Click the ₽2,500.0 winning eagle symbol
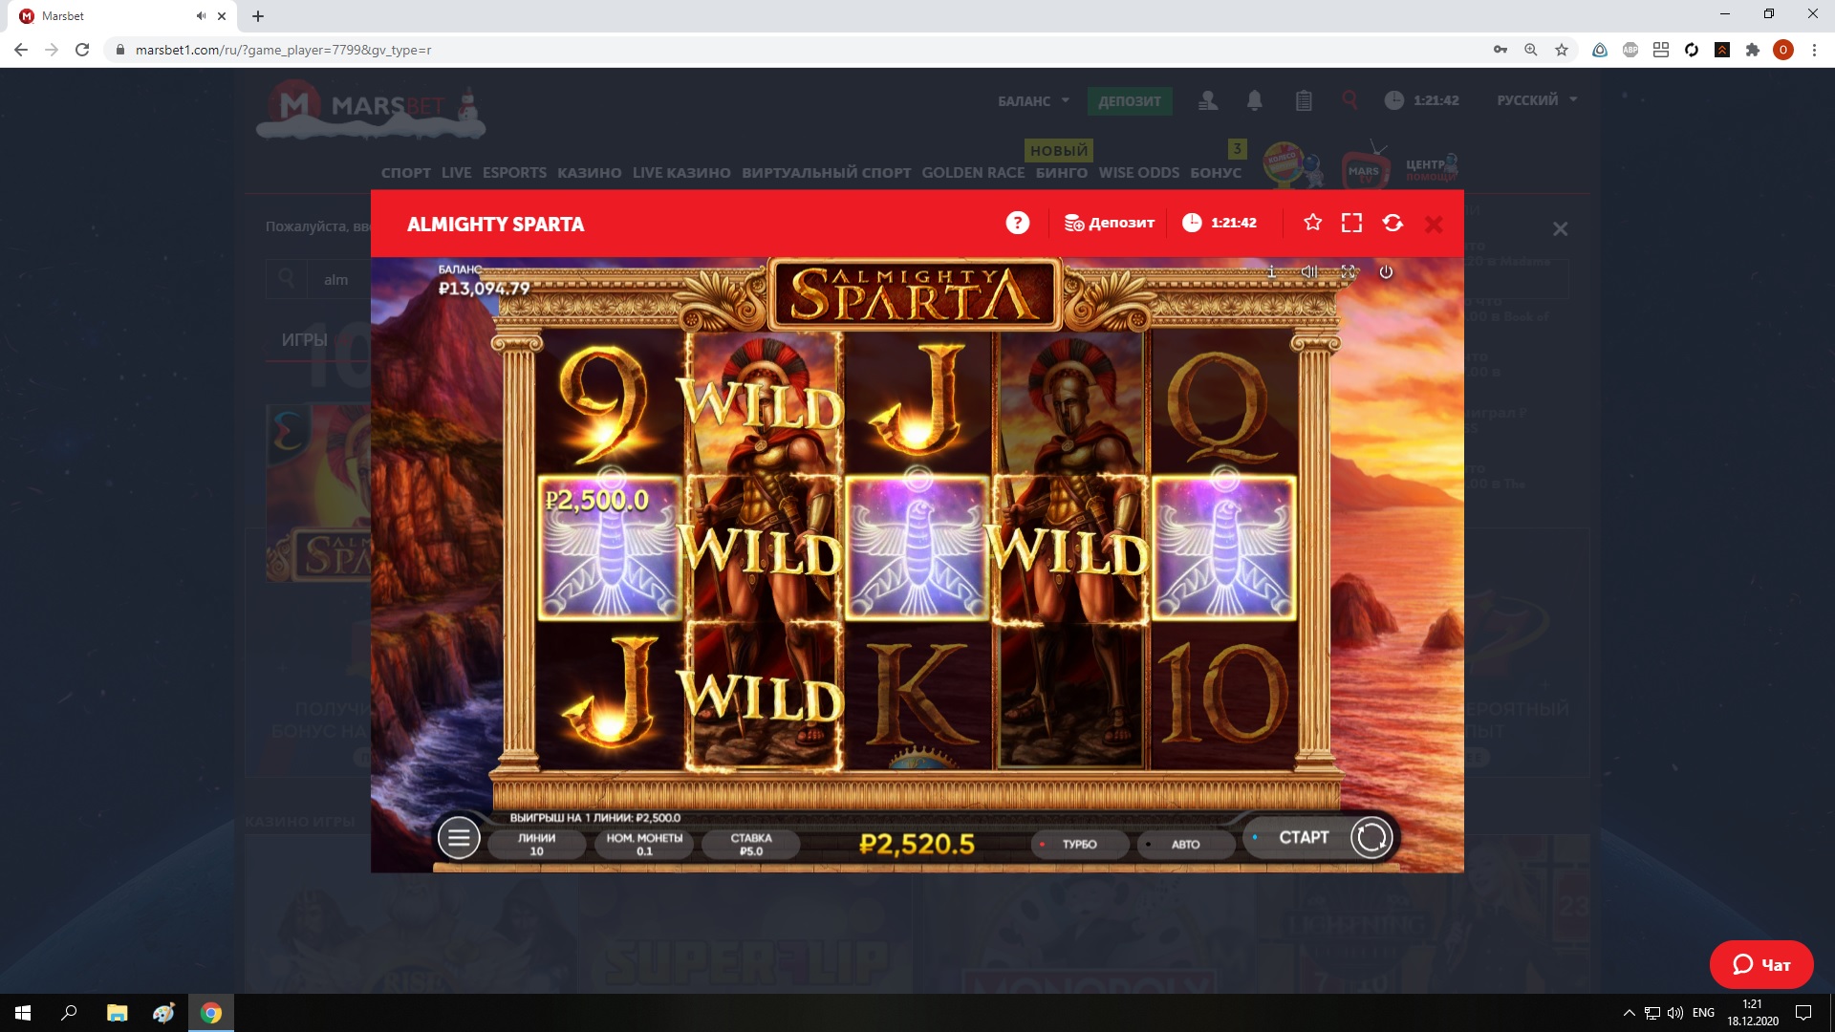The image size is (1835, 1032). [x=611, y=548]
